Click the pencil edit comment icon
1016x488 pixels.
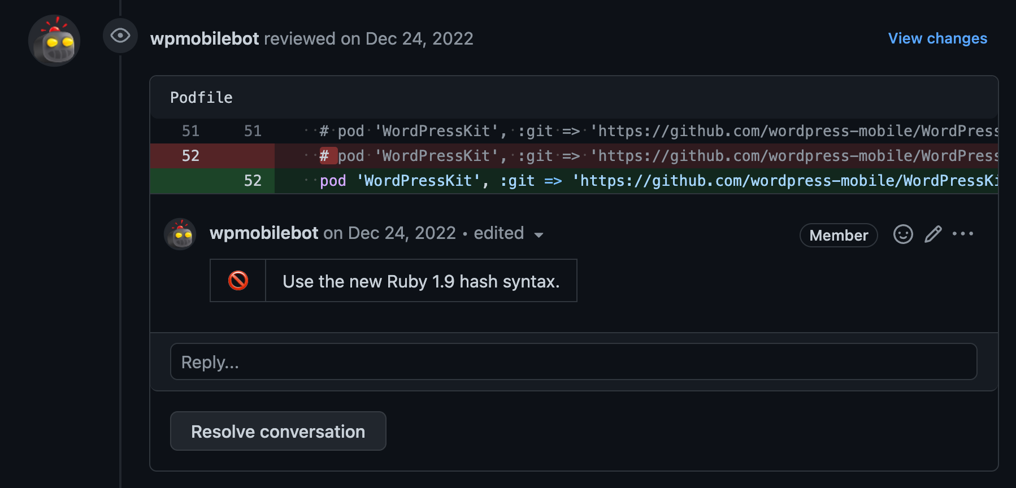[x=933, y=234]
